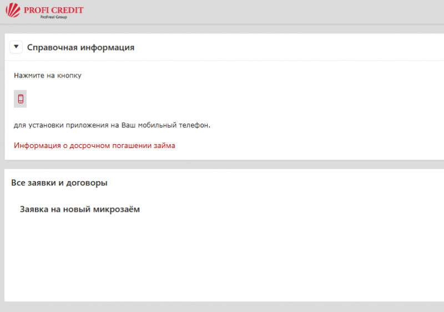Click the red Profi Credit shell emblem
Image resolution: width=444 pixels, height=312 pixels.
pyautogui.click(x=12, y=11)
